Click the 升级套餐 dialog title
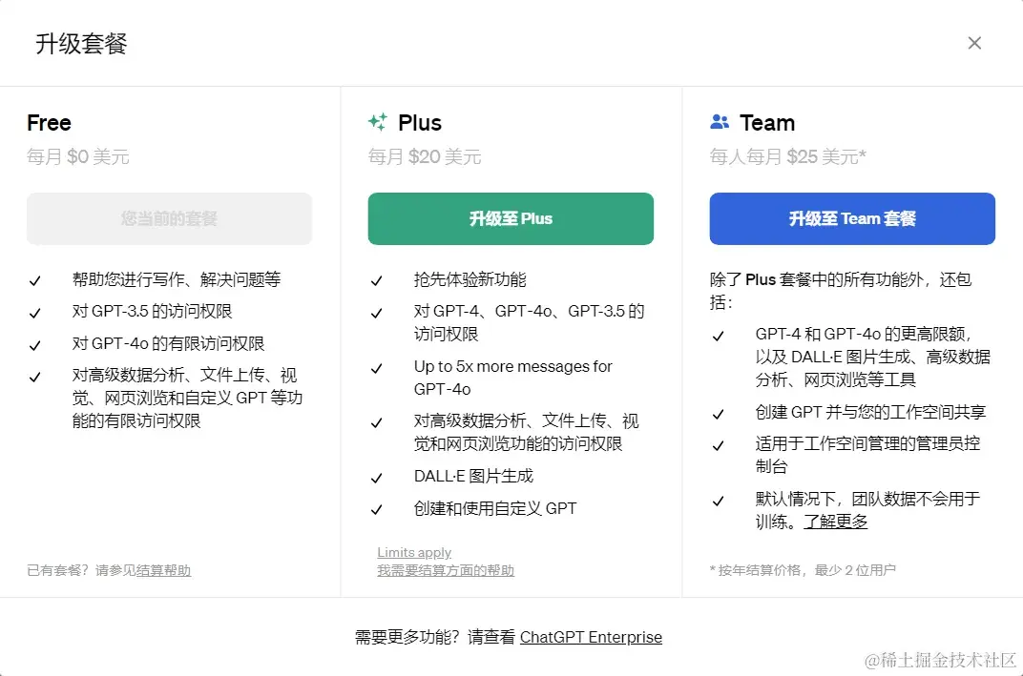Image resolution: width=1023 pixels, height=676 pixels. pos(81,44)
